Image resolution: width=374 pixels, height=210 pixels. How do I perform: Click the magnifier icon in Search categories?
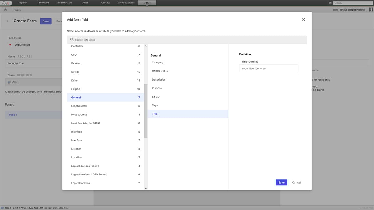tap(72, 40)
